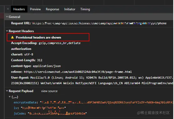
Task: Open the Preview tab
Action: [x=35, y=9]
